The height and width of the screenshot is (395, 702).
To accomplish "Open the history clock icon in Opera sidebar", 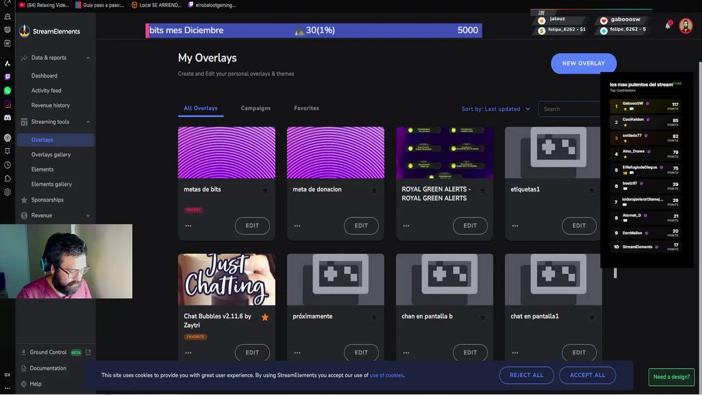I will pos(7,165).
